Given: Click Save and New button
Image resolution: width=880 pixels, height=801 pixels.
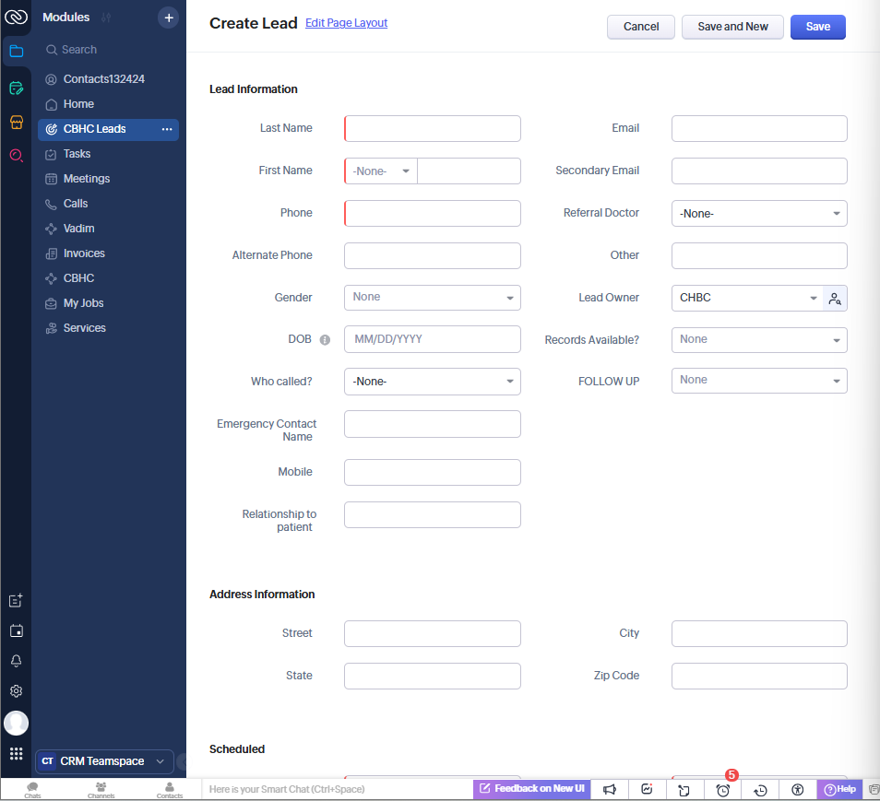Looking at the screenshot, I should (732, 27).
